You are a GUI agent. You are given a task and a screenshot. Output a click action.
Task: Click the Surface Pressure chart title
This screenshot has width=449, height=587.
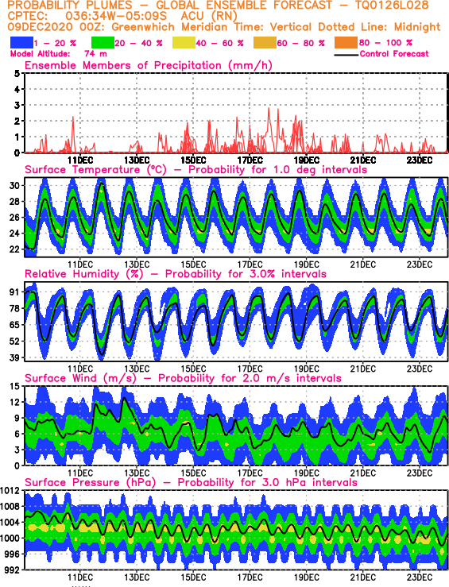191,482
